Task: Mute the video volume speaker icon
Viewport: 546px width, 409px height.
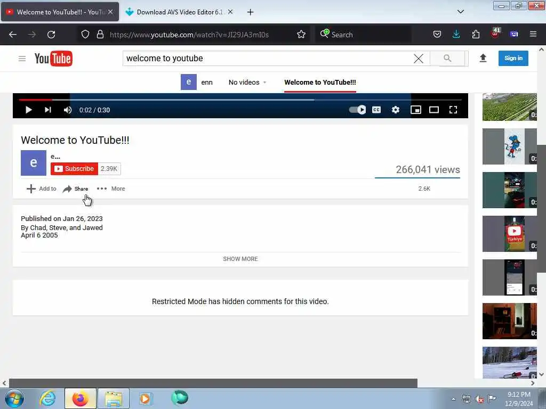Action: pos(68,110)
